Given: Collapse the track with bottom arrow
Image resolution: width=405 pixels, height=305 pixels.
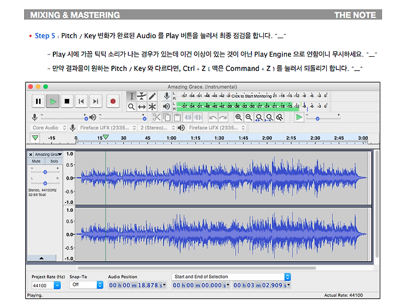Looking at the screenshot, I should [x=41, y=258].
